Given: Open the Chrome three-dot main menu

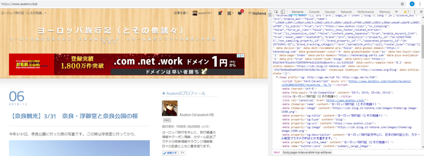Looking at the screenshot, I should coord(420,4).
